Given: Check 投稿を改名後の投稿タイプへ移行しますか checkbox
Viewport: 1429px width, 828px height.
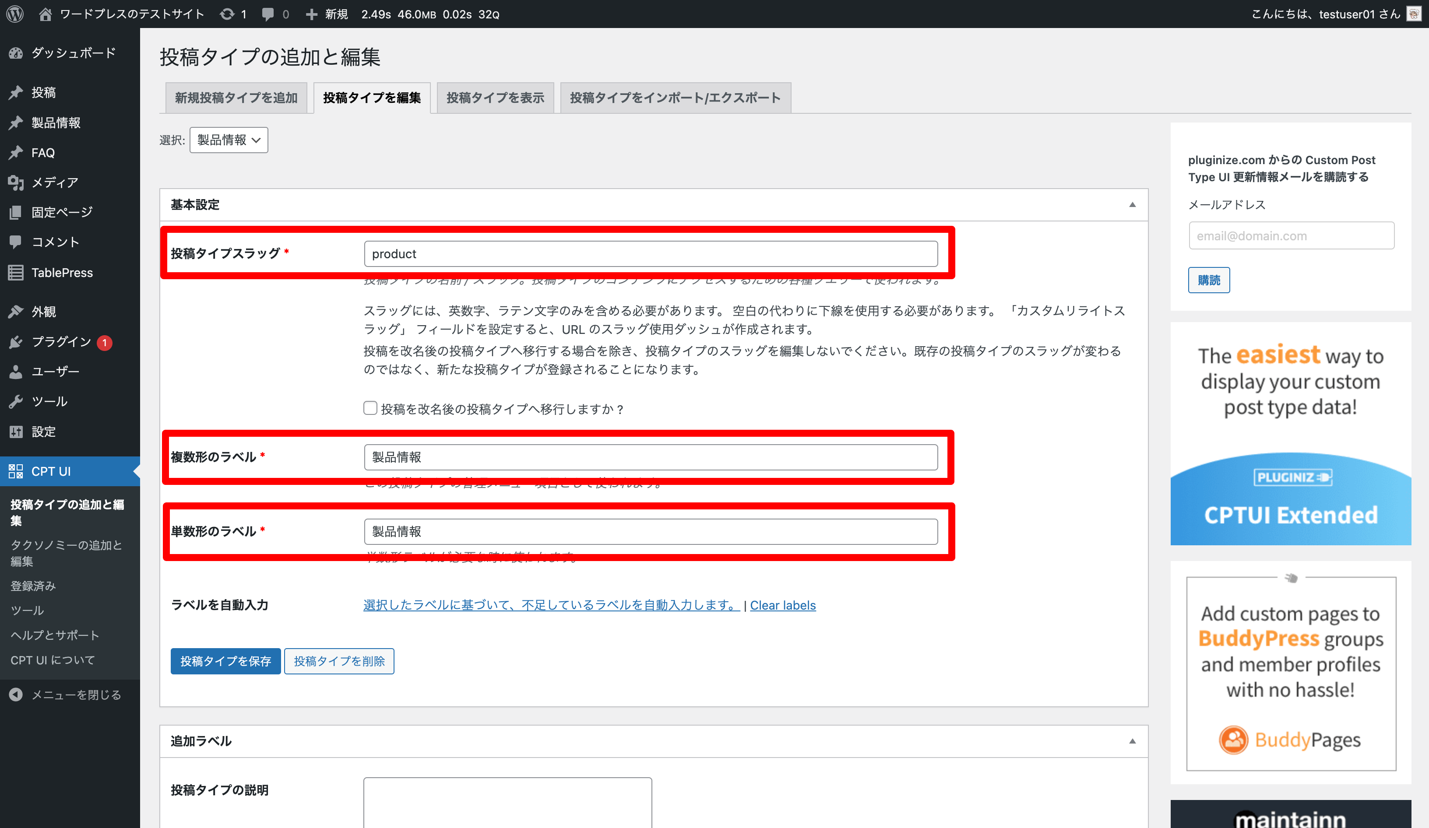Looking at the screenshot, I should pos(370,408).
